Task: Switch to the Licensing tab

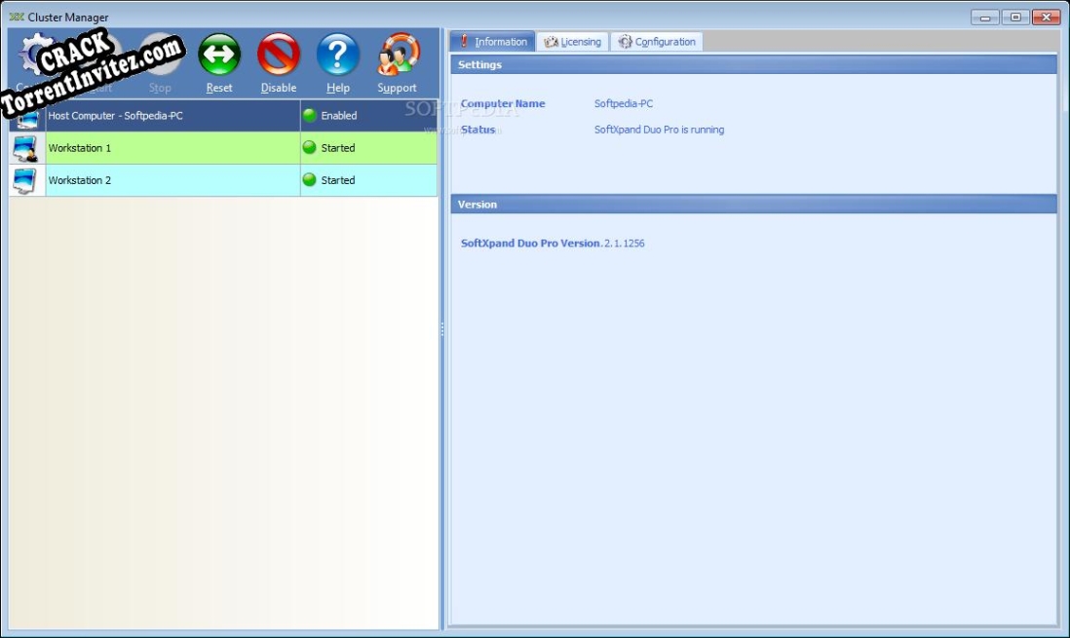Action: pos(577,41)
